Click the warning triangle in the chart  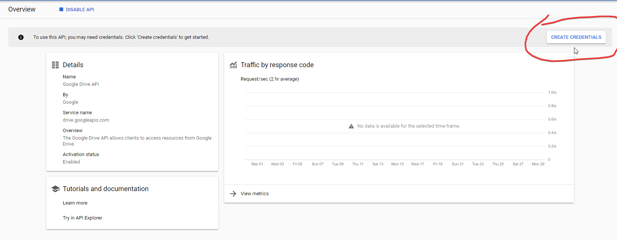click(x=351, y=126)
